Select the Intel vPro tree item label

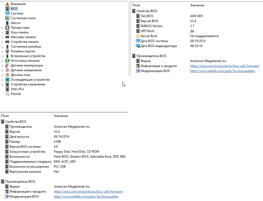(x=17, y=89)
